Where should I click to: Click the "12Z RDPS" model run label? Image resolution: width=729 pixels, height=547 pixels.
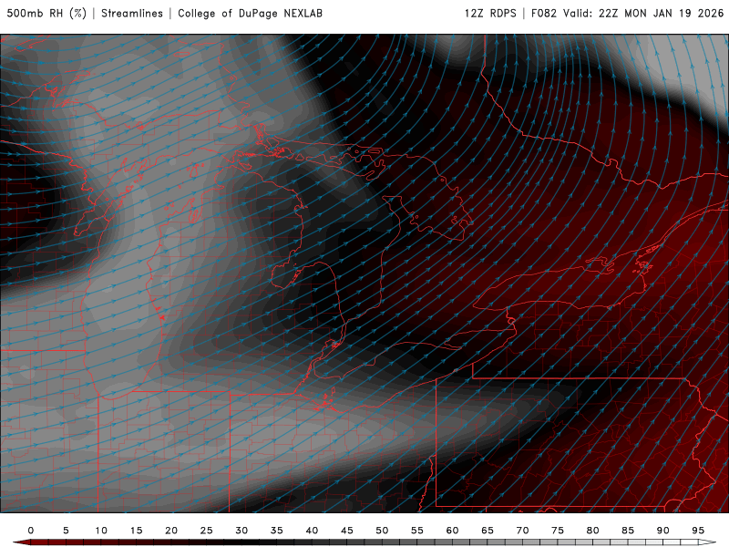click(x=490, y=14)
